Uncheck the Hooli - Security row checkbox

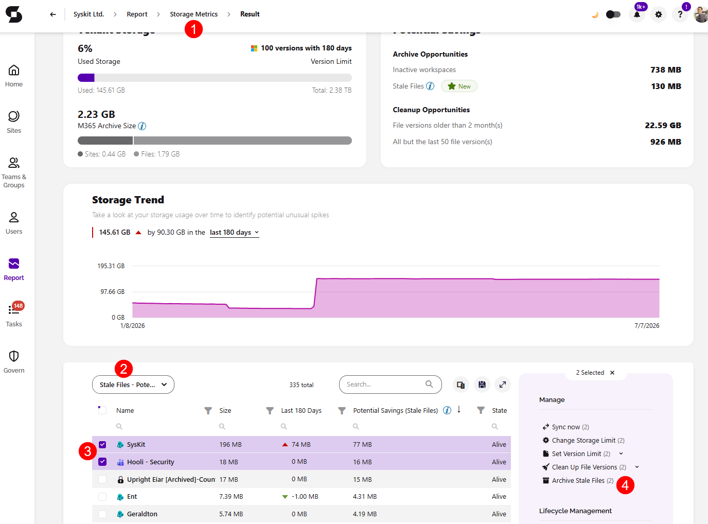pyautogui.click(x=102, y=462)
